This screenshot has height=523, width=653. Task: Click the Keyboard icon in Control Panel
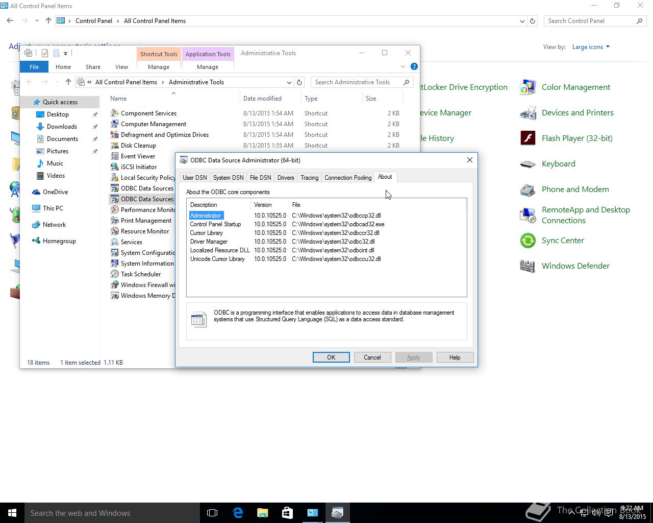pos(528,164)
